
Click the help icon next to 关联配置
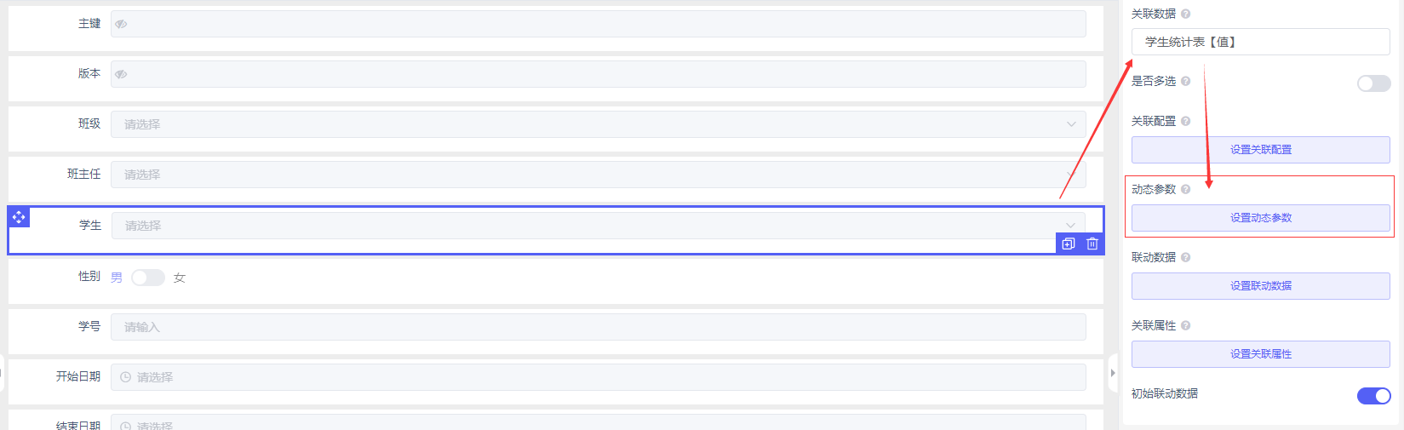tap(1185, 121)
